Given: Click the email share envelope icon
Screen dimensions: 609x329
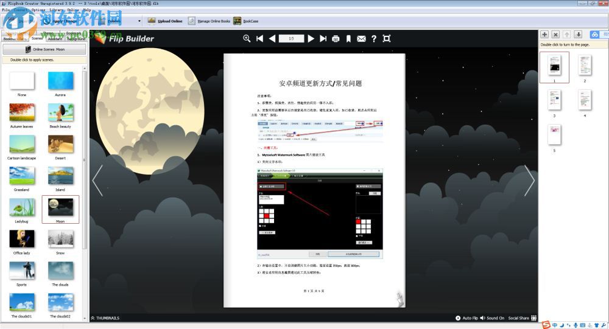Looking at the screenshot, I should coord(361,38).
